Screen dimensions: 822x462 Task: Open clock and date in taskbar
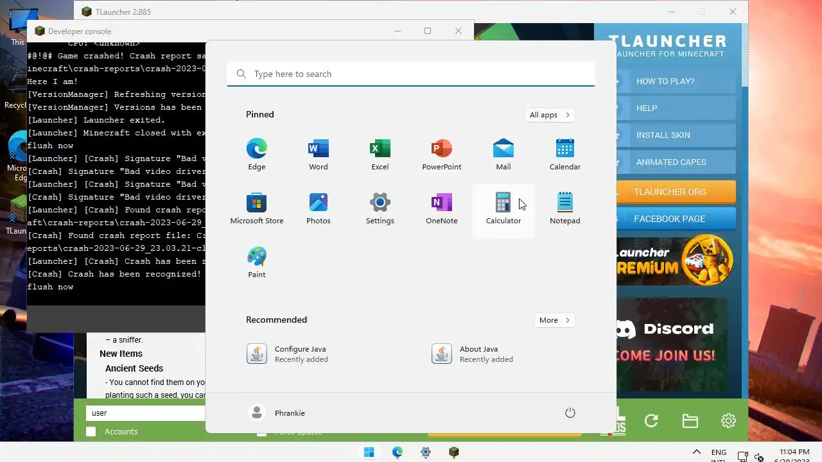click(x=794, y=454)
